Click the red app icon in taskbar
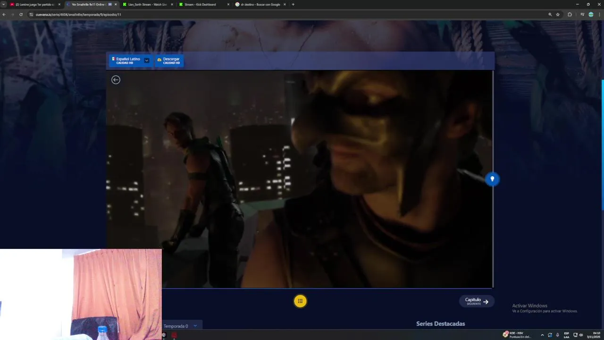Viewport: 604px width, 340px height. pos(174,335)
